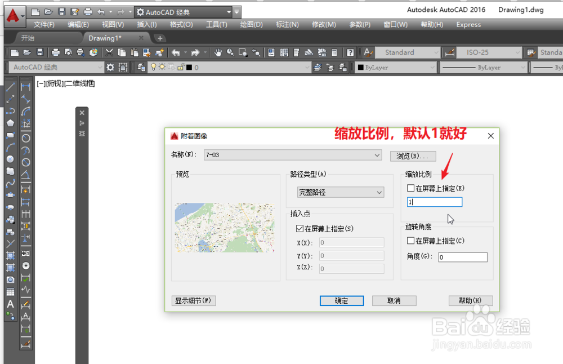The height and width of the screenshot is (364, 563).
Task: Click the Undo arrow in standard toolbar
Action: [176, 52]
